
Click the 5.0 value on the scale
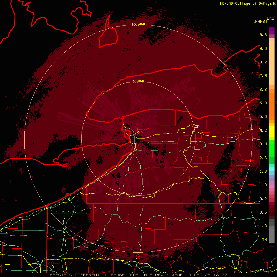click(x=263, y=117)
